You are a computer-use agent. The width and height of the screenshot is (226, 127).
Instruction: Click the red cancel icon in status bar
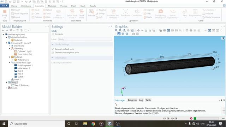[191, 119]
